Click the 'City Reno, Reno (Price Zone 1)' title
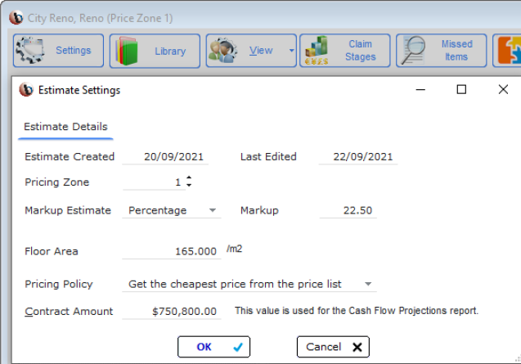This screenshot has width=521, height=364. [100, 18]
